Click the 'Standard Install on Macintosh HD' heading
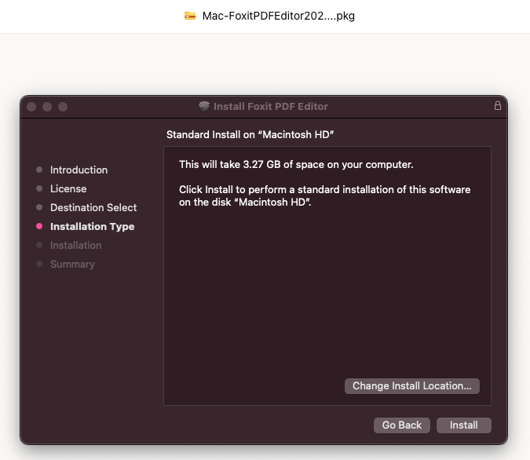 tap(250, 134)
